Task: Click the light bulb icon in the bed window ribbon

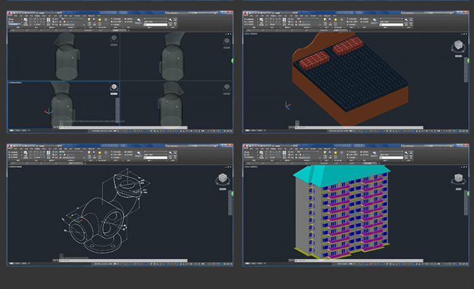Action: coord(325,20)
